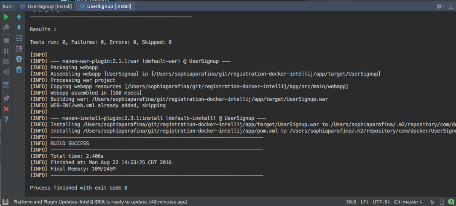This screenshot has height=206, width=456.
Task: Toggle Scroll to the End of output
Action: pyautogui.click(x=19, y=49)
